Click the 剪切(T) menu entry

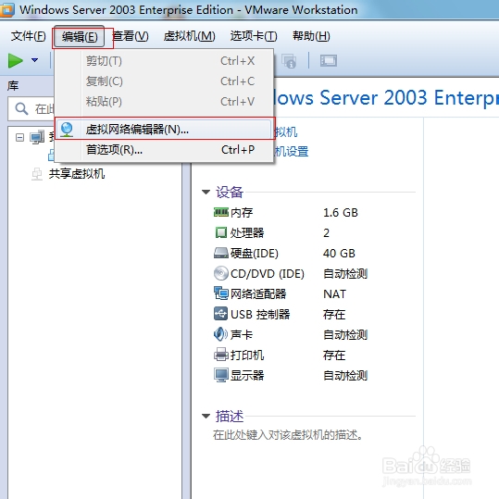[164, 61]
